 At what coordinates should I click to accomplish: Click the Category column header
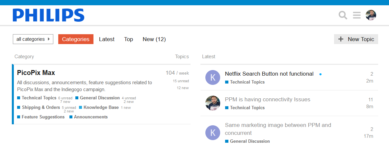tap(24, 57)
